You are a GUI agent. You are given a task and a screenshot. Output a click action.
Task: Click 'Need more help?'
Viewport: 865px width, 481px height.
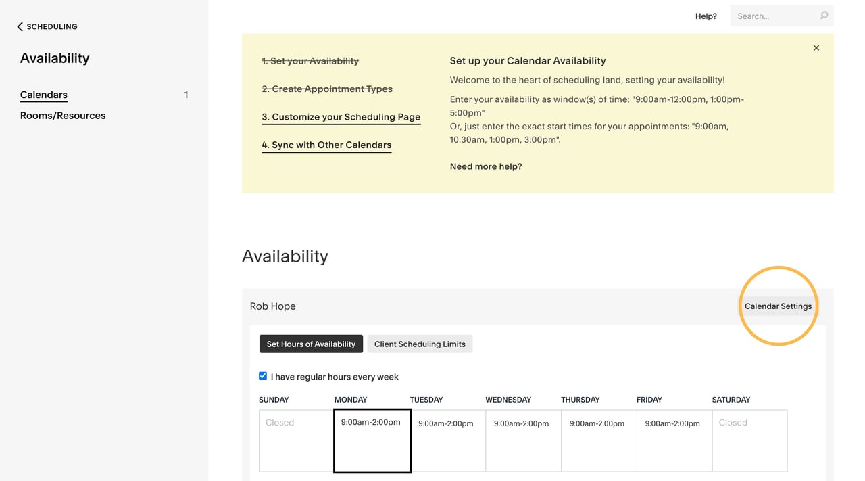click(485, 166)
